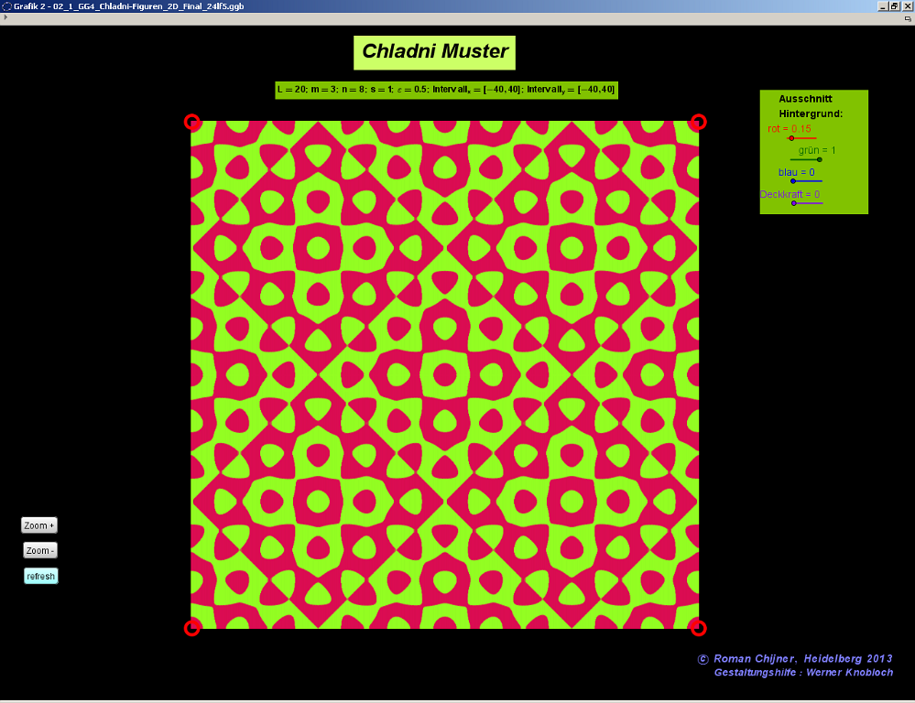This screenshot has height=703, width=915.
Task: Click the 'Ausschnitt Hintergrund:' heading
Action: [x=811, y=106]
